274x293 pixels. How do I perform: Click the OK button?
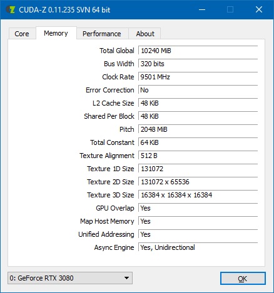(x=243, y=279)
